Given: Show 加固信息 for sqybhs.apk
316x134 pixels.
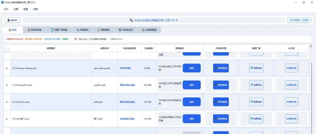Looking at the screenshot, I should pyautogui.click(x=256, y=85).
